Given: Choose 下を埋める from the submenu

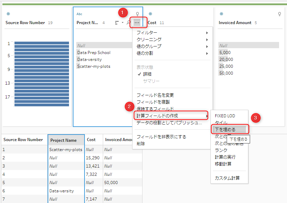Looking at the screenshot, I should point(225,129).
